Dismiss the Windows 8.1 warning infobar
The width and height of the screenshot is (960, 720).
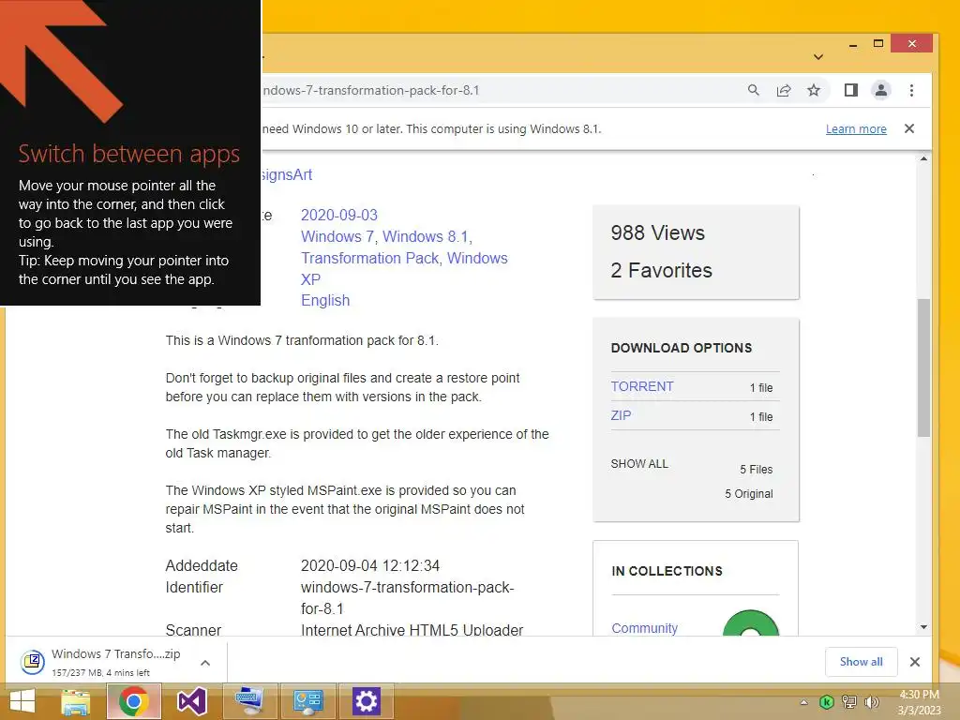coord(909,128)
